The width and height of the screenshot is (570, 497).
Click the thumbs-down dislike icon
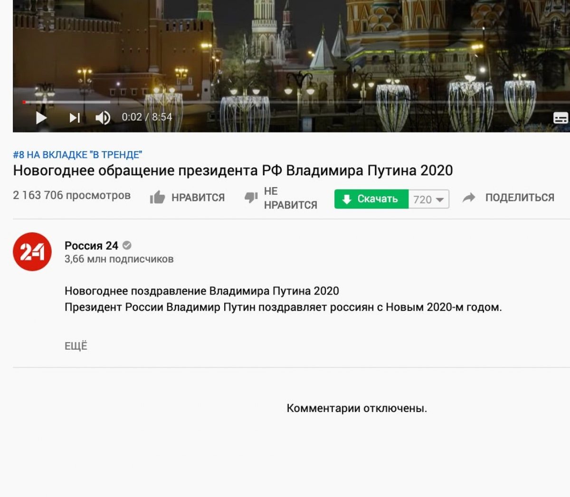point(251,197)
